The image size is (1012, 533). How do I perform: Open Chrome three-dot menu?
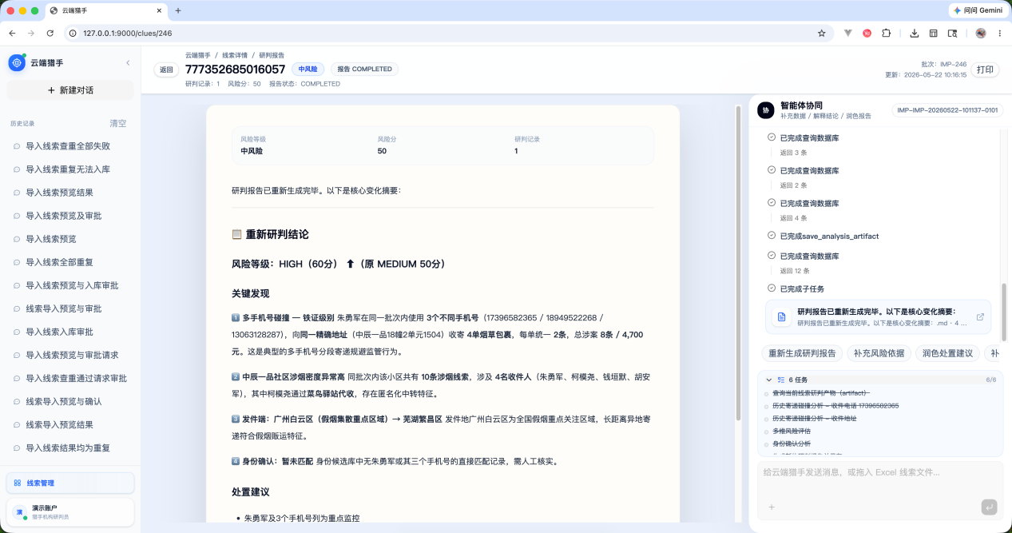[999, 34]
